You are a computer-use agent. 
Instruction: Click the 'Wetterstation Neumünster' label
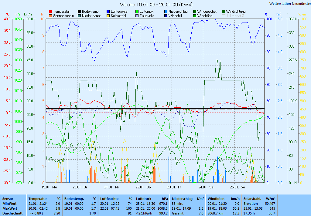290,4
